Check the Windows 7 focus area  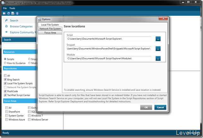(29, 116)
